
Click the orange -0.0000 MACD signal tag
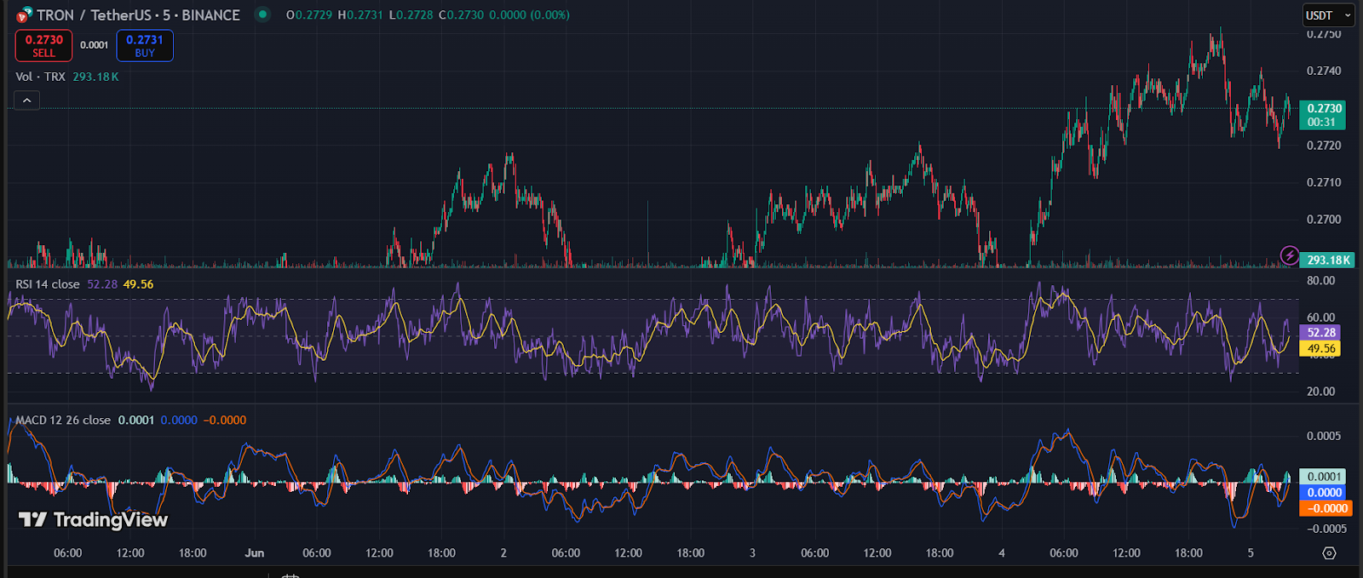[1328, 508]
